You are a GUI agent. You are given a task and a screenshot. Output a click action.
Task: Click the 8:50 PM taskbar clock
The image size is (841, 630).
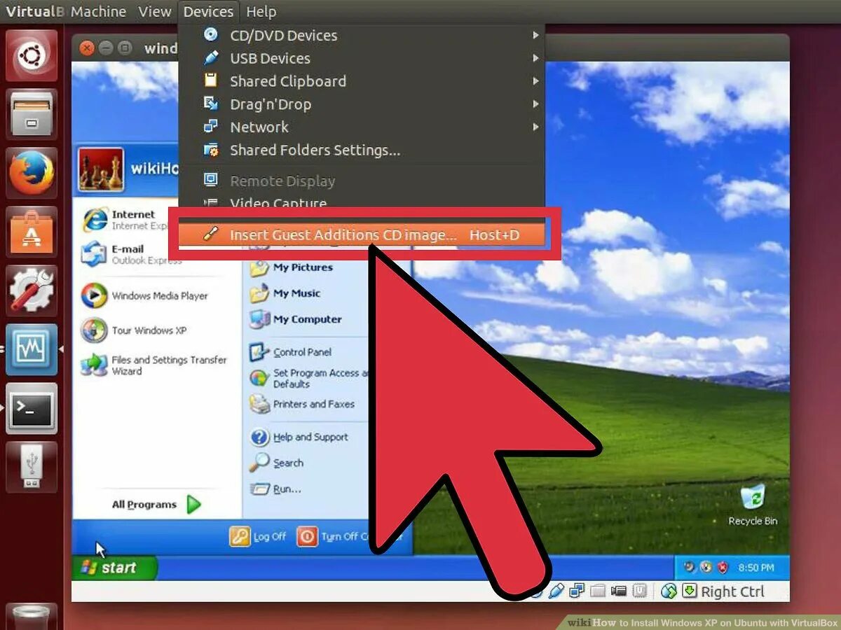click(x=755, y=568)
